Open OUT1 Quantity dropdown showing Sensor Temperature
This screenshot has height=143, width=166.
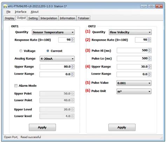point(53,32)
